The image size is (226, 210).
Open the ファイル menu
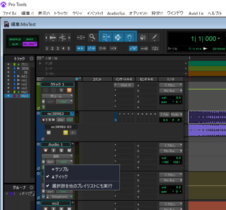tap(9, 13)
